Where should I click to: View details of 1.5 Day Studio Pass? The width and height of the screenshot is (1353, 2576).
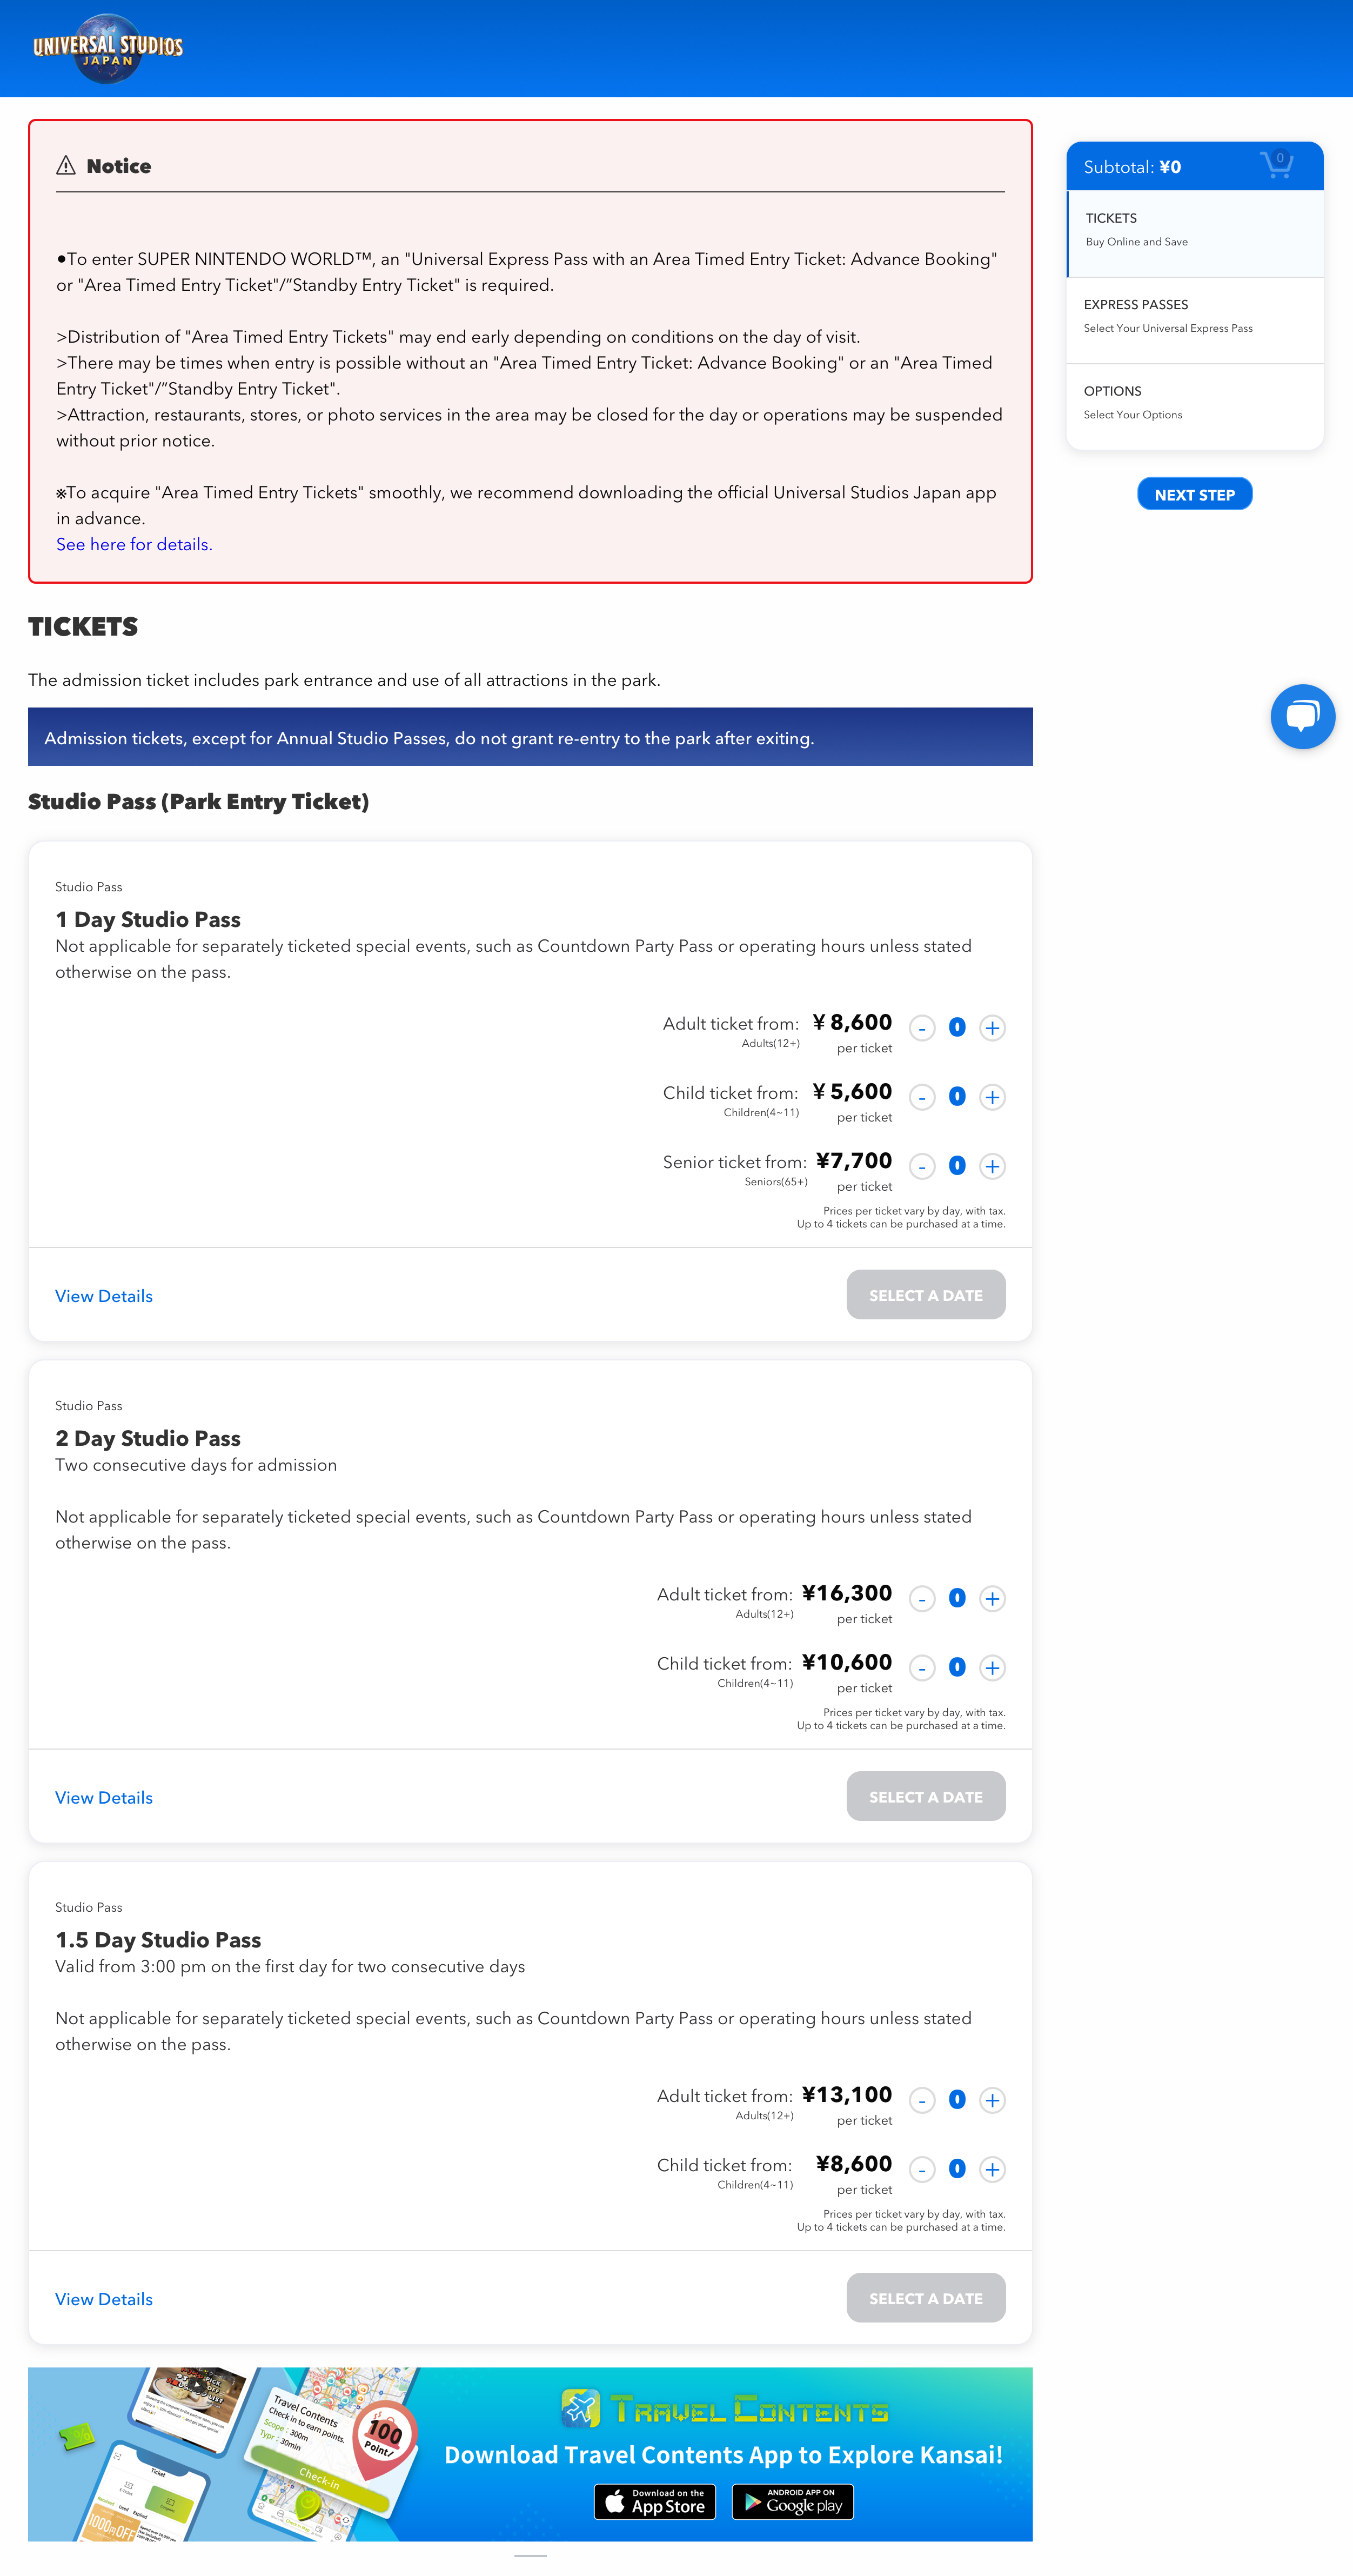(x=104, y=2299)
